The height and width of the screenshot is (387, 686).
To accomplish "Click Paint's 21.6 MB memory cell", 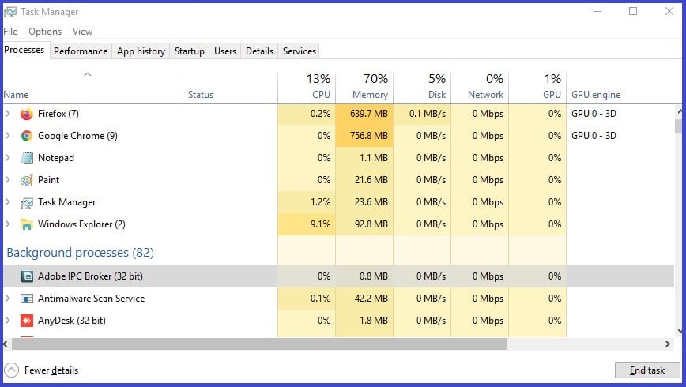I will pyautogui.click(x=364, y=180).
